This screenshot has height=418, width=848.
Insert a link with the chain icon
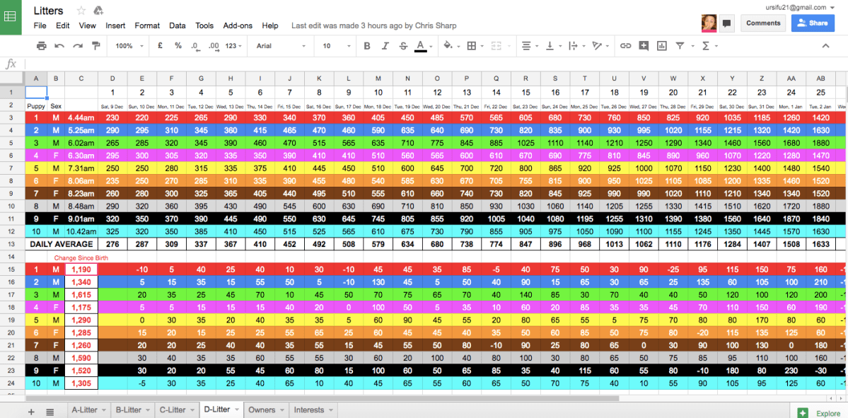625,46
